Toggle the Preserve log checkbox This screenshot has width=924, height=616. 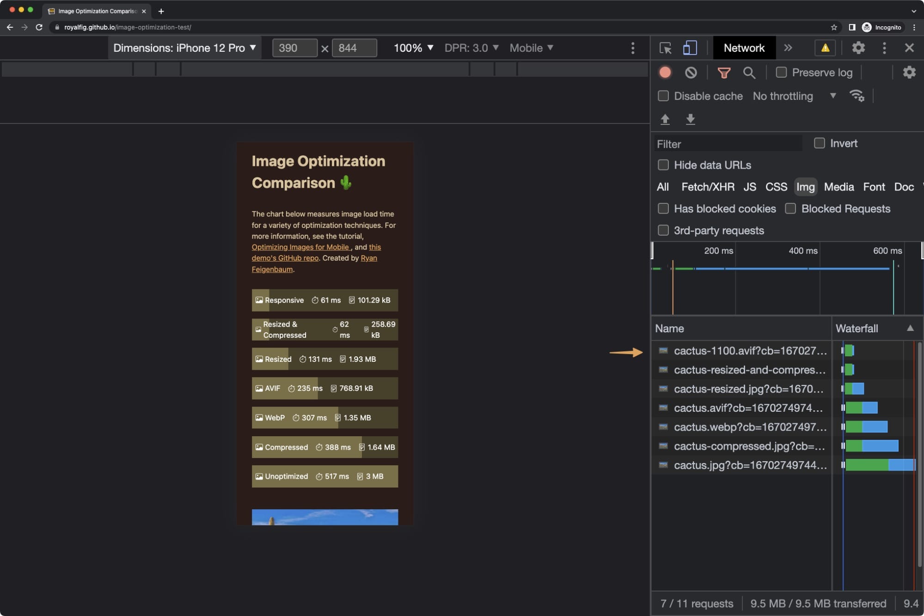point(781,72)
